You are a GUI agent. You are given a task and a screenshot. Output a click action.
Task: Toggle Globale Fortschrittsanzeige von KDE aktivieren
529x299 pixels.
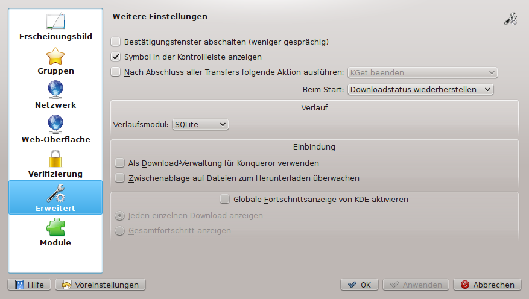(x=225, y=199)
